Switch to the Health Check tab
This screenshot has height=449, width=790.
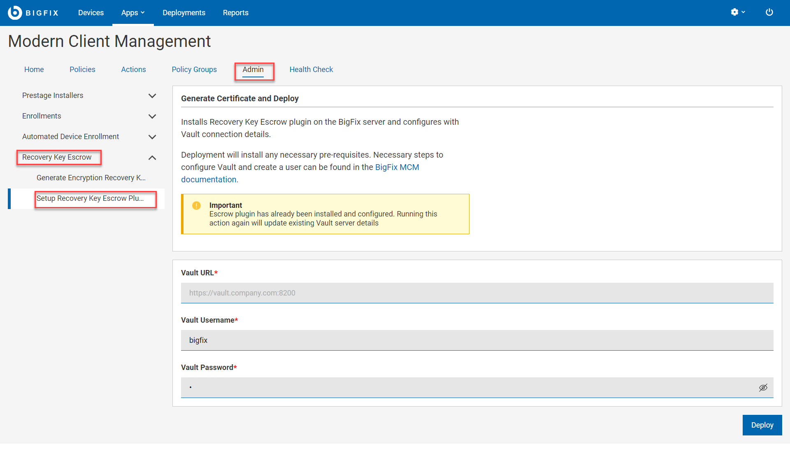tap(311, 70)
